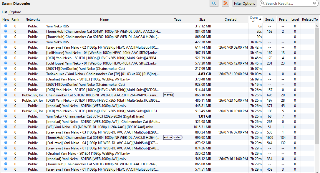The height and width of the screenshot is (173, 320).
Task: Click the blue dot for first Yani Neko RUS row
Action: 6,26
